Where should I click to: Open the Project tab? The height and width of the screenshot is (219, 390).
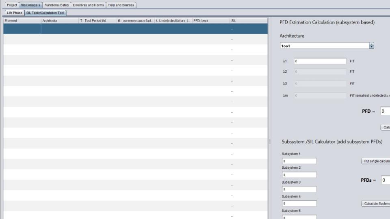pyautogui.click(x=12, y=5)
